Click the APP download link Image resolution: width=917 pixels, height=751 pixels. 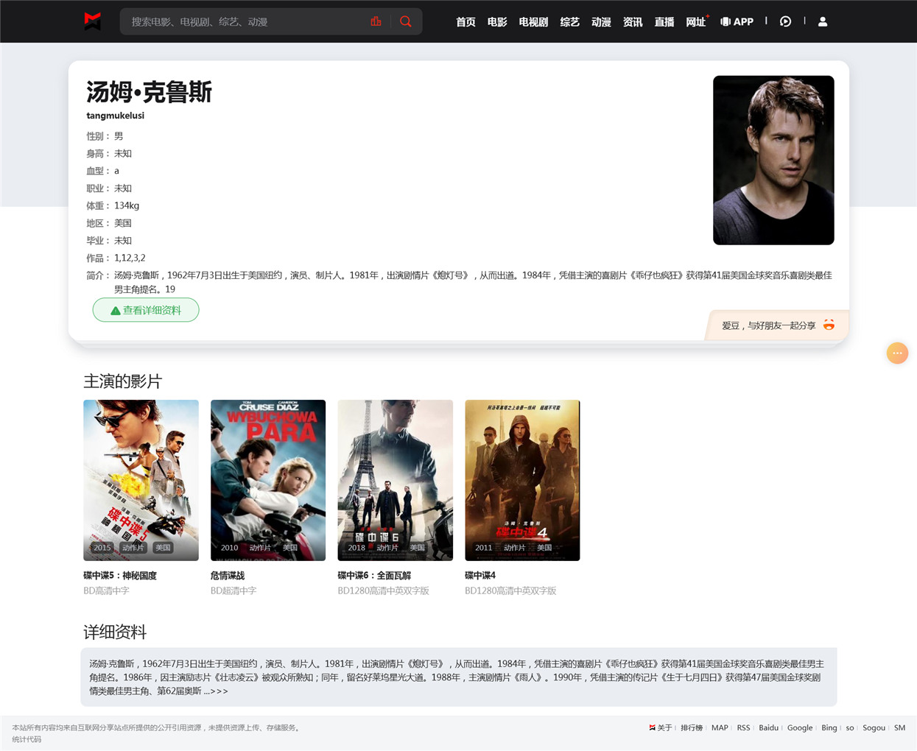point(737,22)
